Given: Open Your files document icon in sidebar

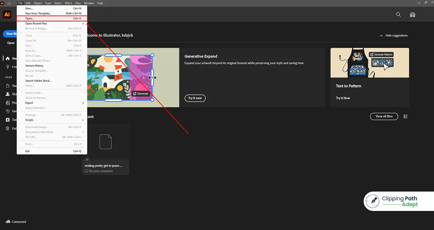Looking at the screenshot, I should pyautogui.click(x=8, y=86).
